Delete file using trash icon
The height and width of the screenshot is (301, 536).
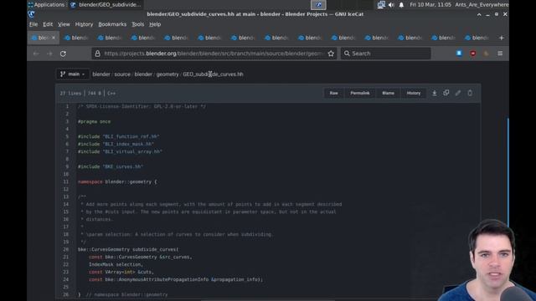[470, 93]
